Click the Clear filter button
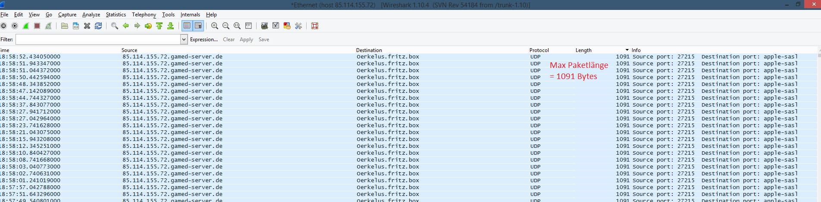The width and height of the screenshot is (821, 202). (x=229, y=40)
